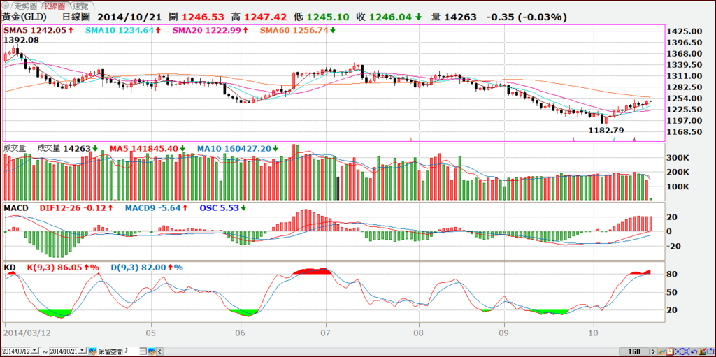Click the export share icon
Viewport: 716px width, 357px height.
coord(710,351)
